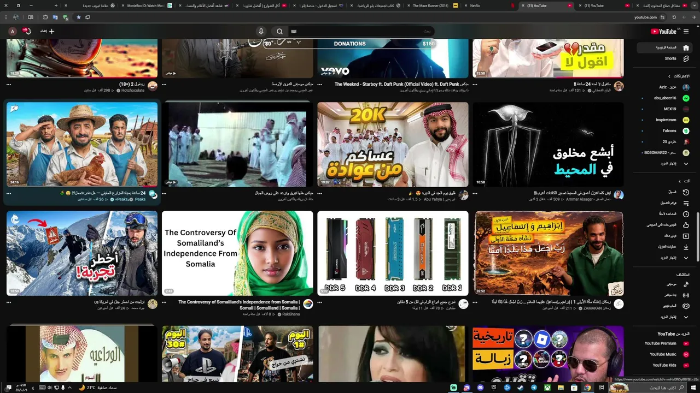Open RakGhana channel avatar
Image resolution: width=700 pixels, height=393 pixels.
(x=308, y=304)
